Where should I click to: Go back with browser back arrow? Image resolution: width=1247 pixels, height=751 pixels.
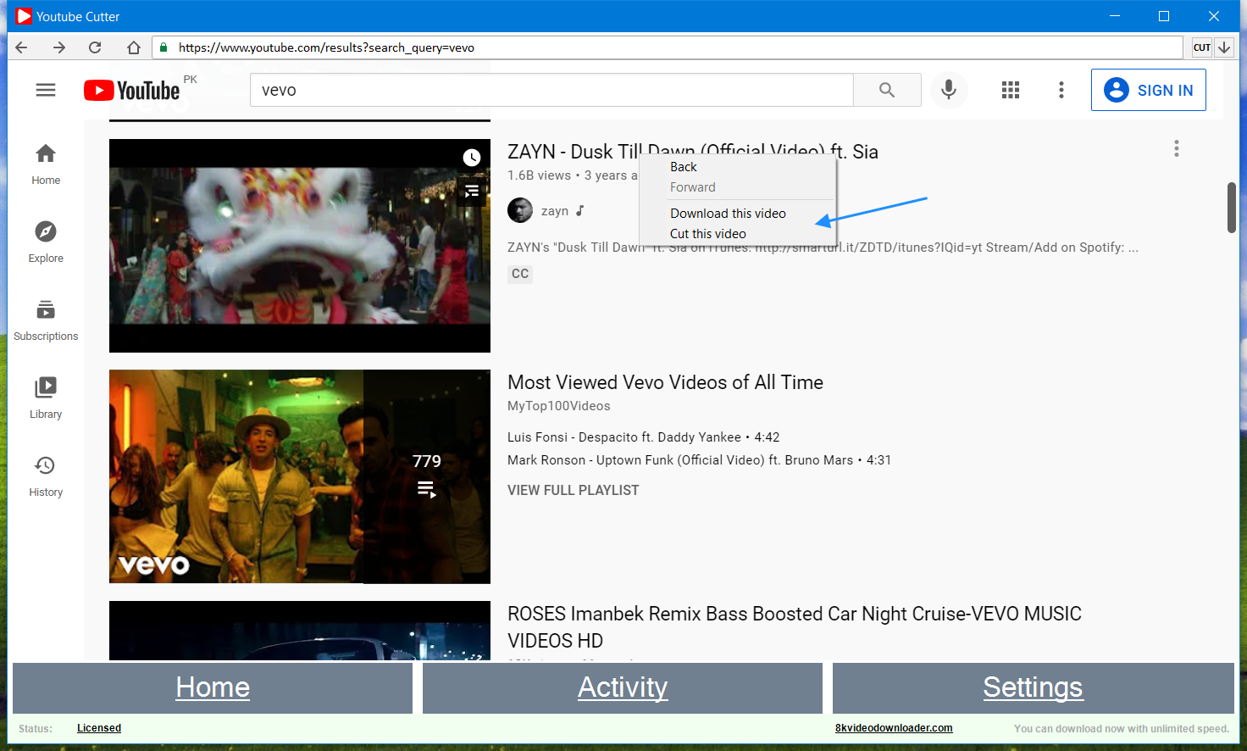[x=22, y=47]
